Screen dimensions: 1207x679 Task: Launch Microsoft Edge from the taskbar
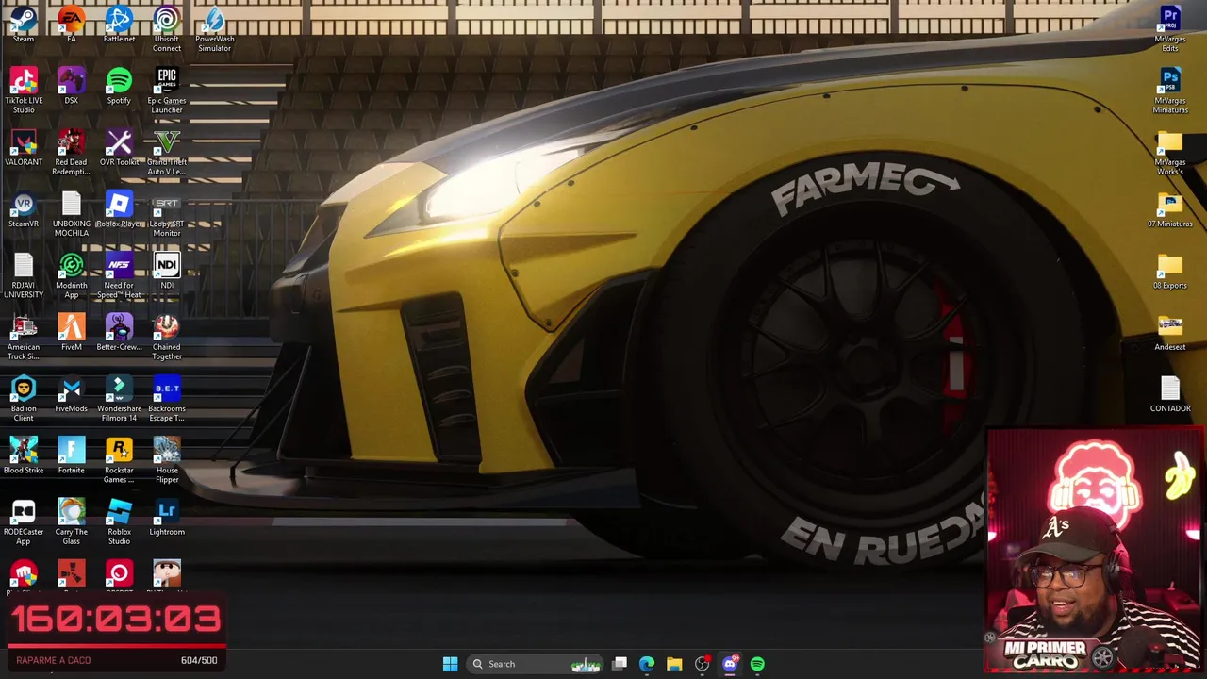point(647,664)
